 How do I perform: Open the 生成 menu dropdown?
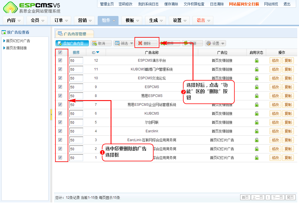tap(156, 20)
